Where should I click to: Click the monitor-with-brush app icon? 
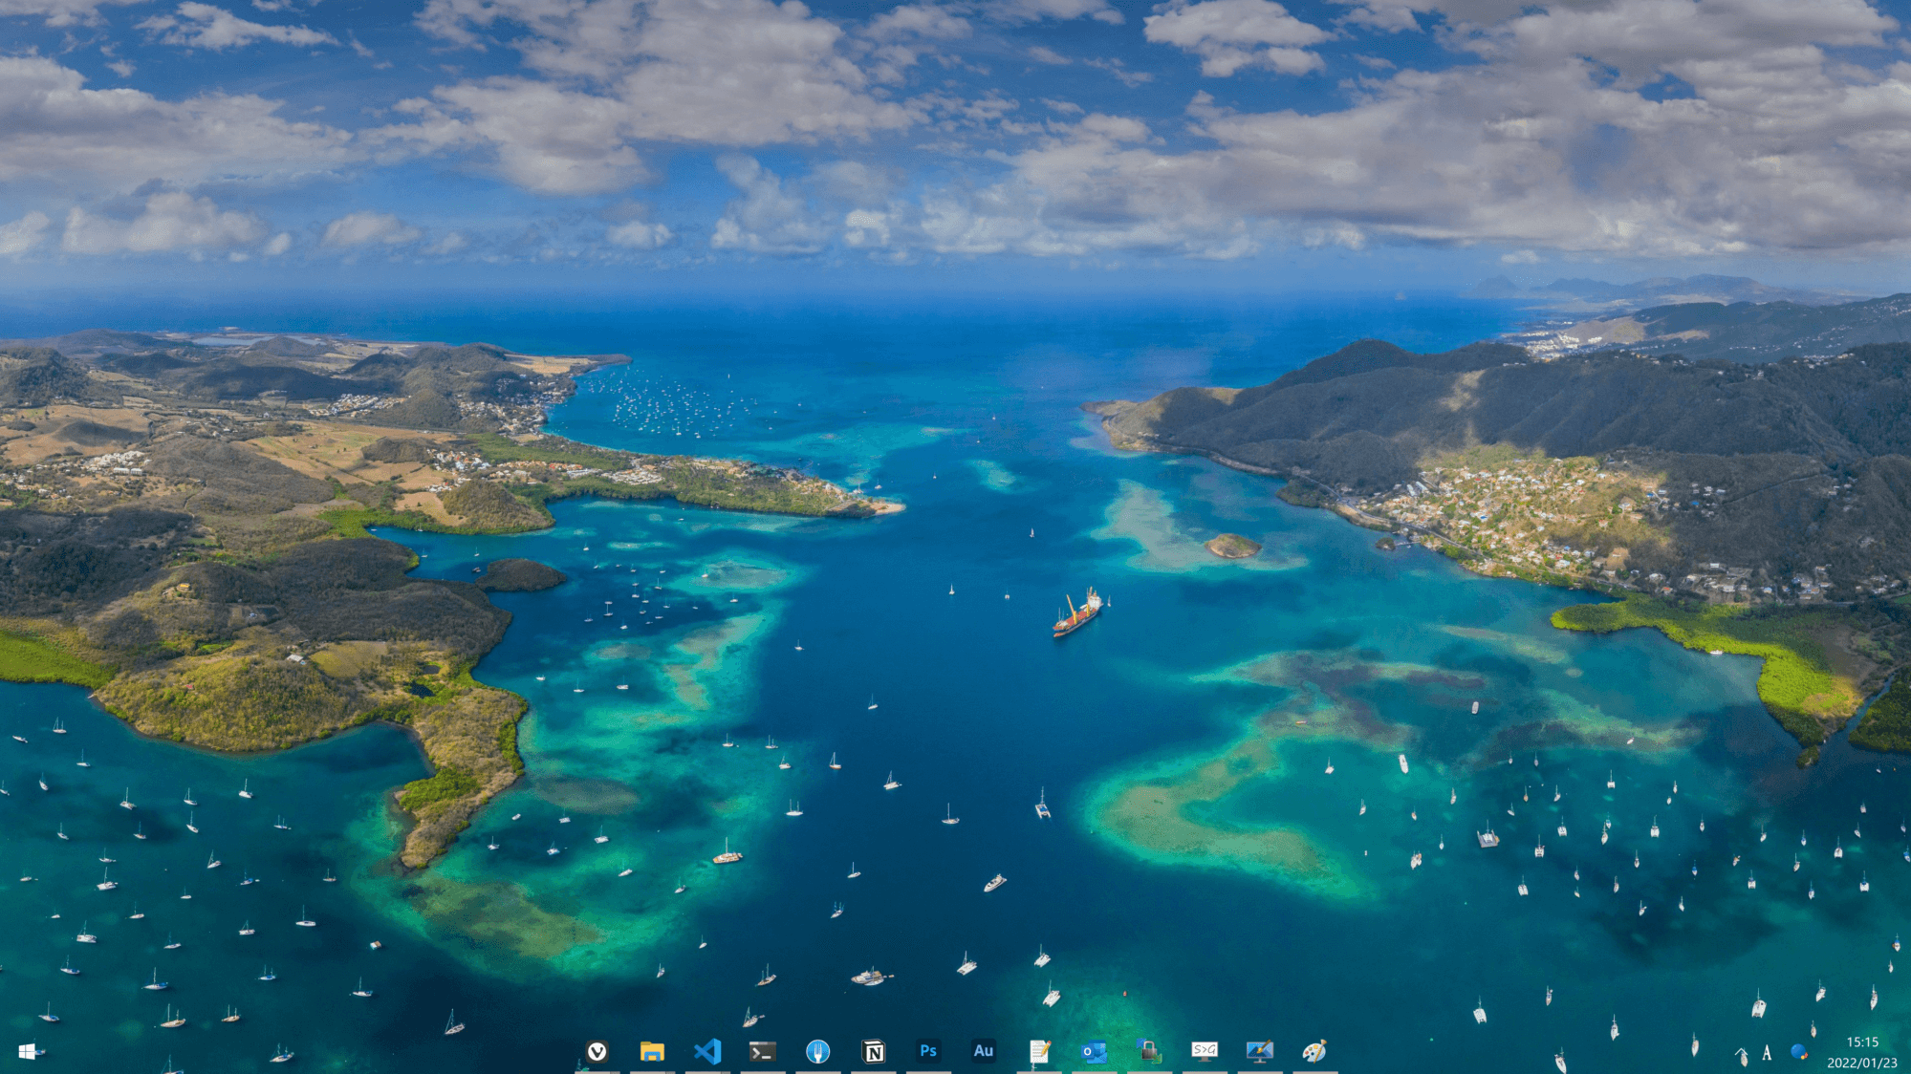click(1260, 1051)
